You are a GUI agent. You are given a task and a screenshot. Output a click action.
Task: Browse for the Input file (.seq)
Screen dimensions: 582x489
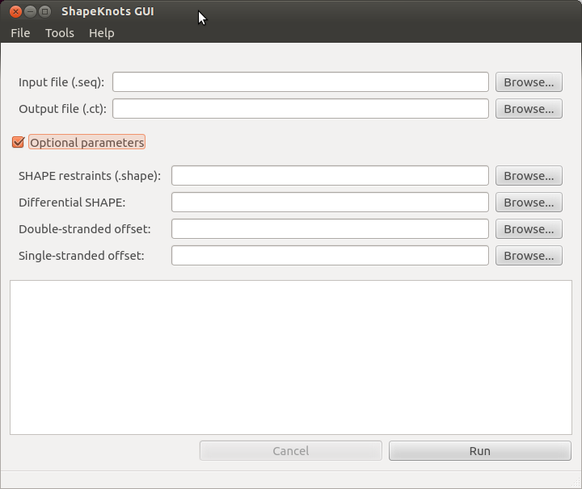pyautogui.click(x=529, y=81)
